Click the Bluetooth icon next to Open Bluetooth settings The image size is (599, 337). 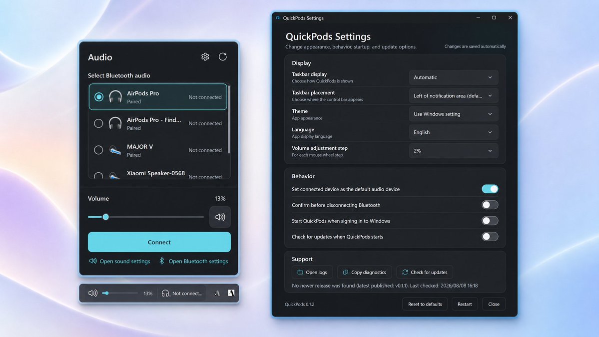161,261
